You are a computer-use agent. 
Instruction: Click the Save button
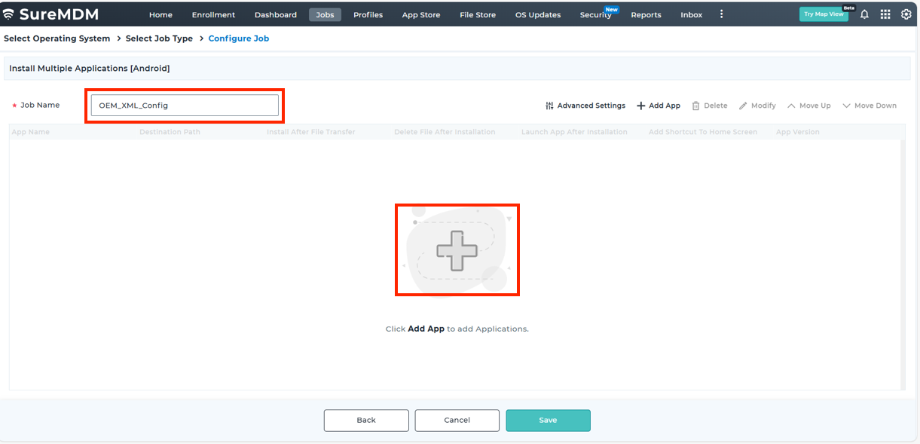click(x=548, y=421)
